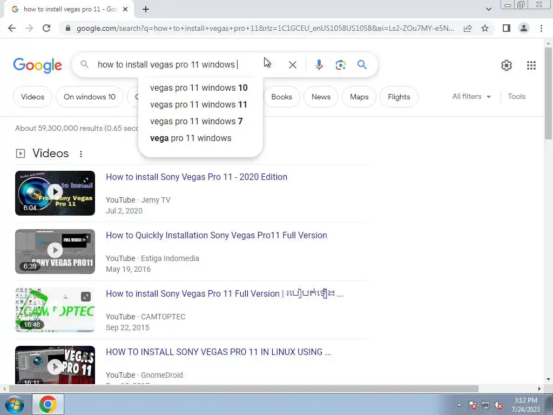
Task: Click the vertical scrollbar down arrow
Action: (x=548, y=380)
